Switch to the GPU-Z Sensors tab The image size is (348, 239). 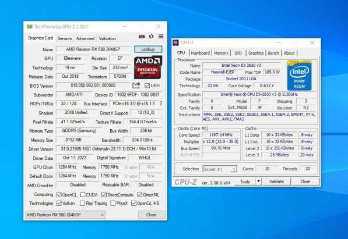point(65,38)
